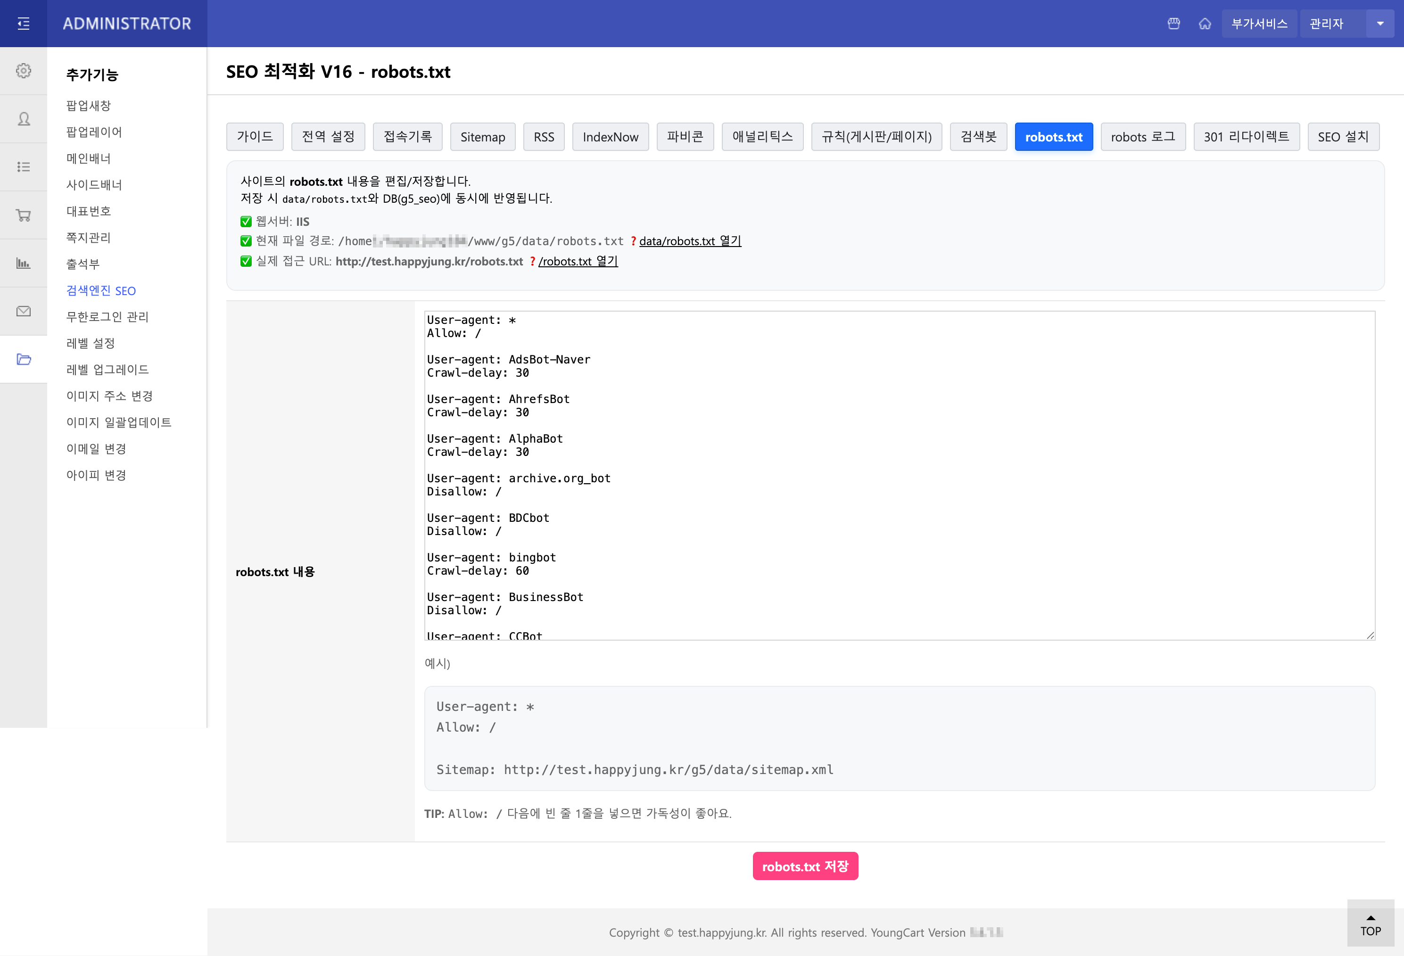Go to home via house icon
This screenshot has width=1404, height=956.
click(x=1205, y=24)
